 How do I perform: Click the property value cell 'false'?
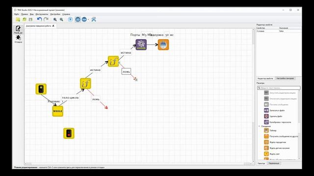click(x=290, y=31)
